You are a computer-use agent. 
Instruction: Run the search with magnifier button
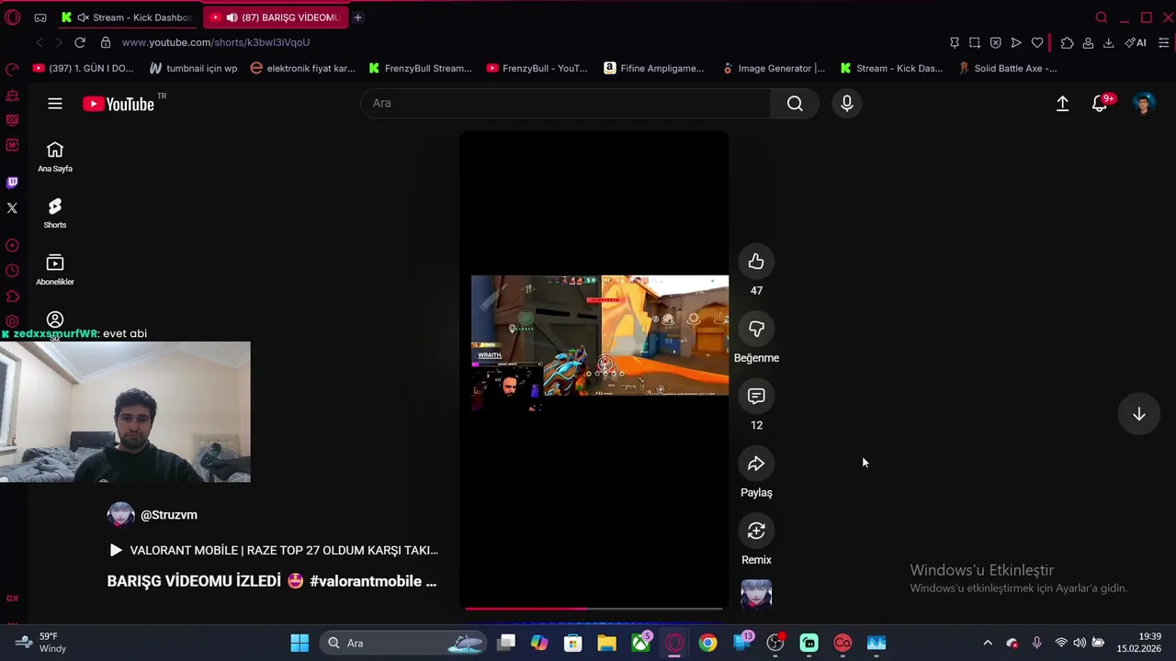point(795,104)
